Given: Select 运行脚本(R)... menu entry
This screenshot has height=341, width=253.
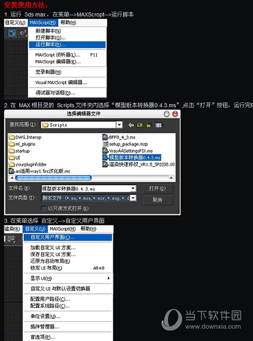Looking at the screenshot, I should point(67,44).
